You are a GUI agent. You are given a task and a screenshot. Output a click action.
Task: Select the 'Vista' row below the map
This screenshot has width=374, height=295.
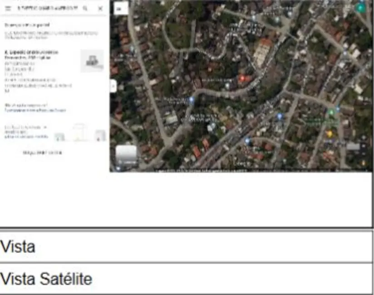coord(186,247)
